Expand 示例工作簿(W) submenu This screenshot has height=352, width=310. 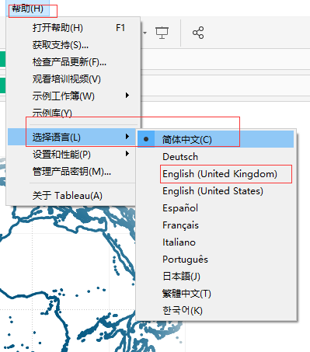click(74, 96)
